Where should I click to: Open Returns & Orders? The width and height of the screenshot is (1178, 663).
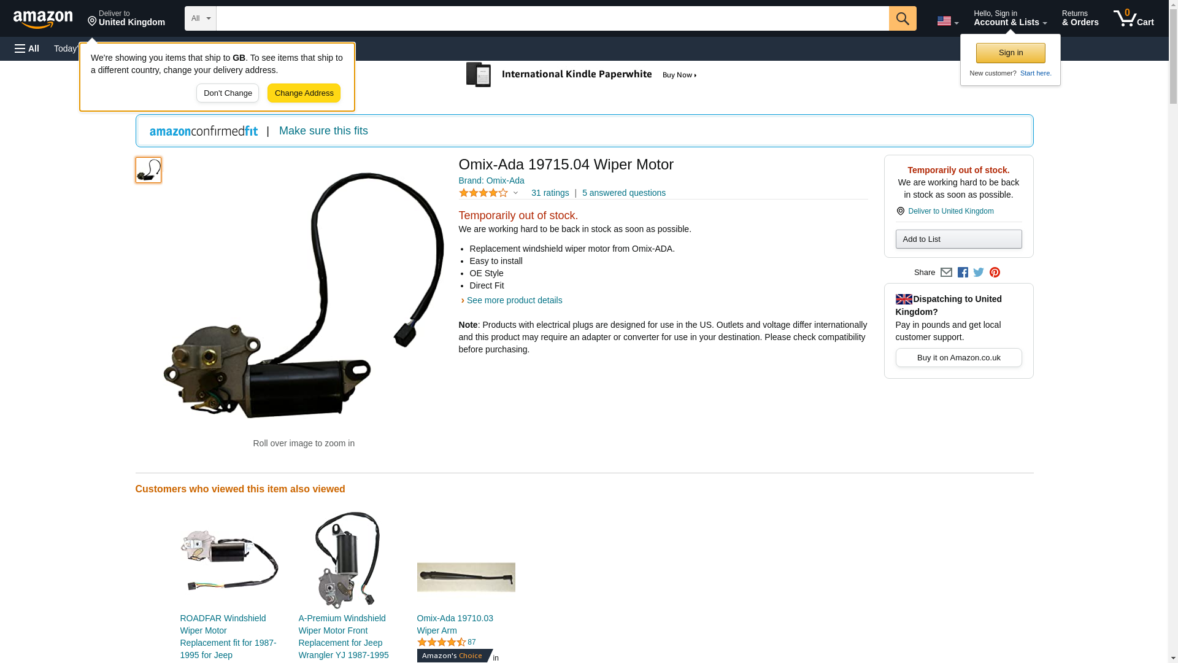[1080, 18]
